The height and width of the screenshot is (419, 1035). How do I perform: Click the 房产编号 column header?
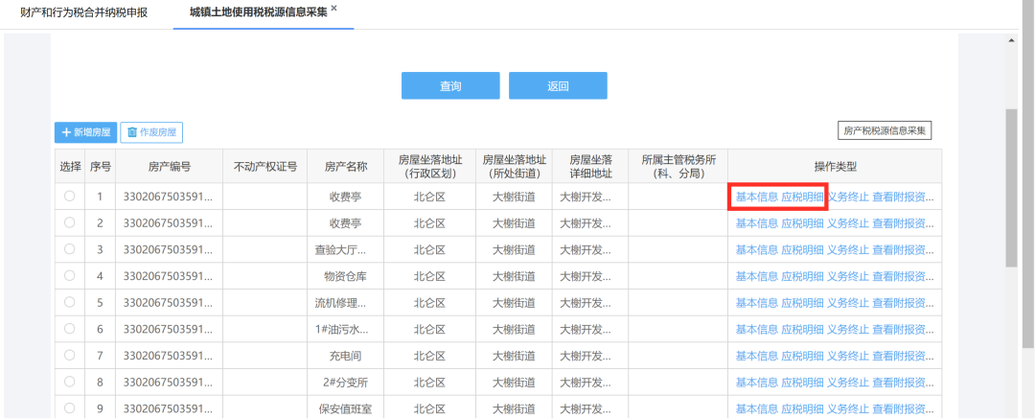click(170, 167)
